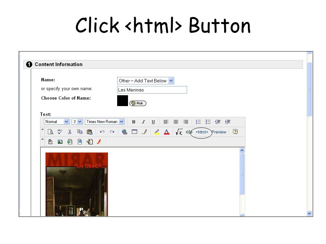326x244 pixels.
Task: Open the Normal paragraph style dropdown
Action: (57, 122)
